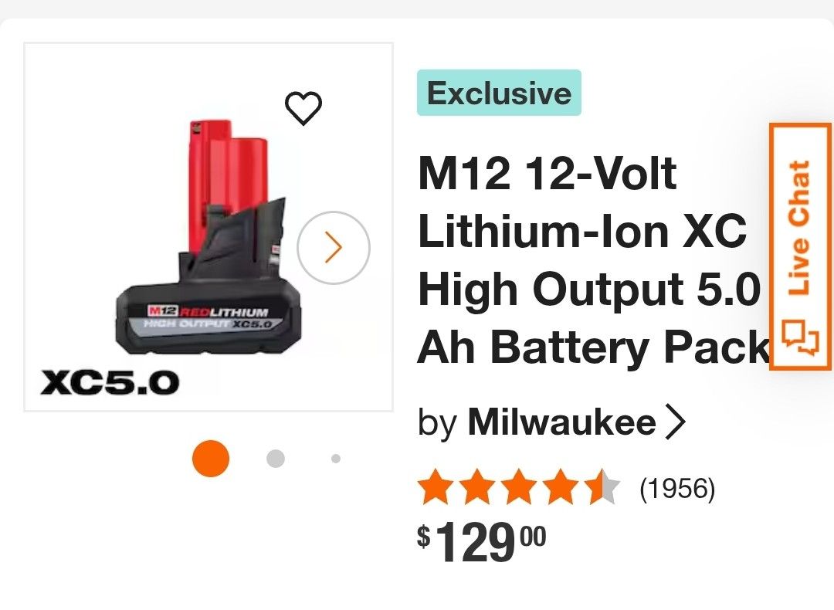Open the battery product thumbnail image
The height and width of the screenshot is (610, 834).
coord(208,227)
